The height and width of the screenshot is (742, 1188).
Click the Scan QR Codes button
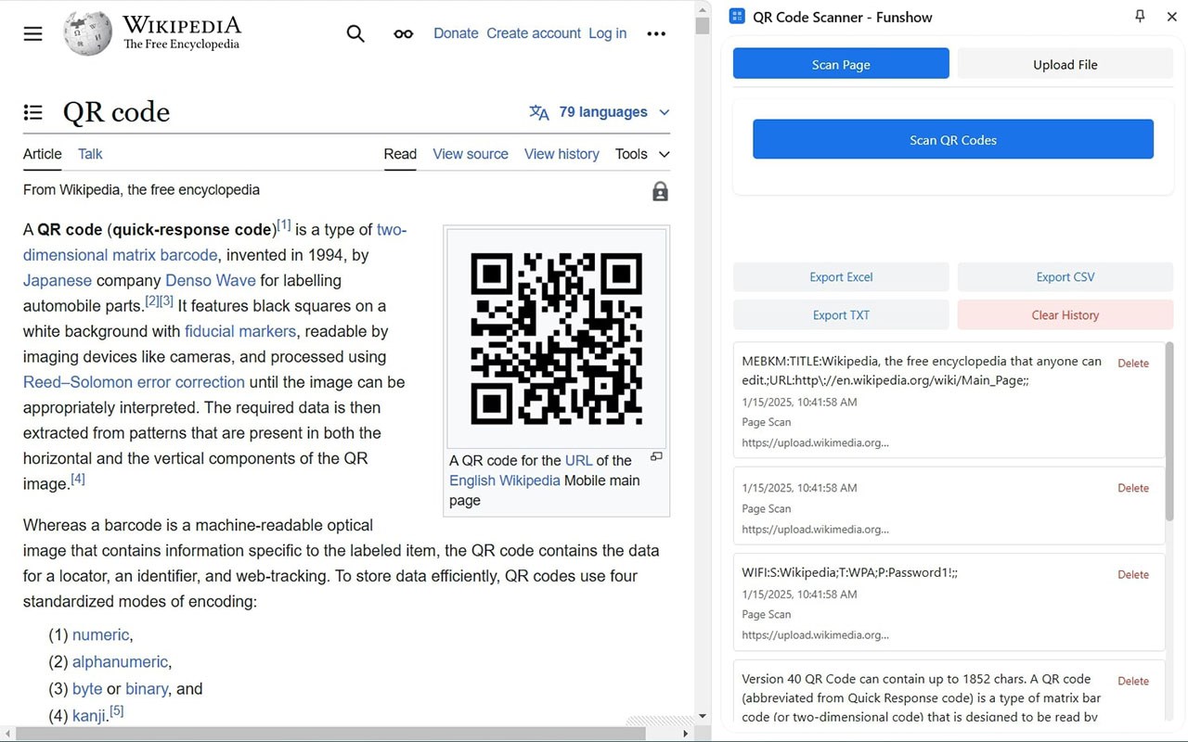953,139
